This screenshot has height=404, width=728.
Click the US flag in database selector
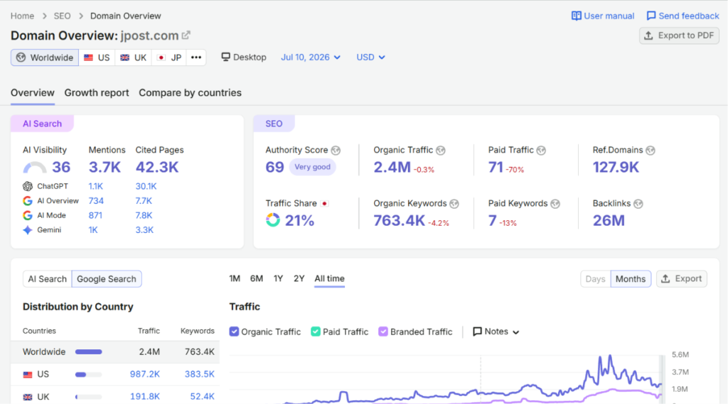[x=88, y=58]
